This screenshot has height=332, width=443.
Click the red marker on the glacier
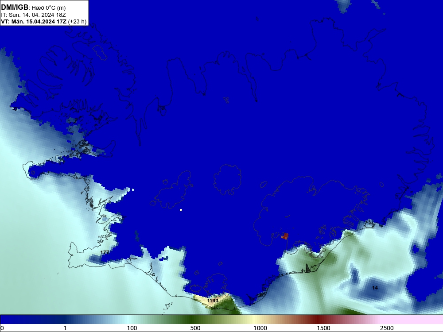tap(285, 236)
